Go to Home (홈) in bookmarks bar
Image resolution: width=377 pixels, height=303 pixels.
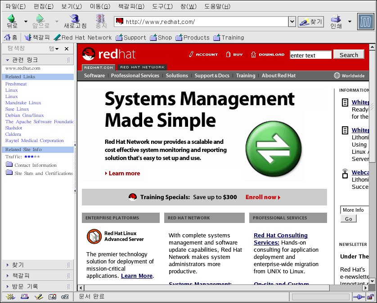[x=11, y=37]
